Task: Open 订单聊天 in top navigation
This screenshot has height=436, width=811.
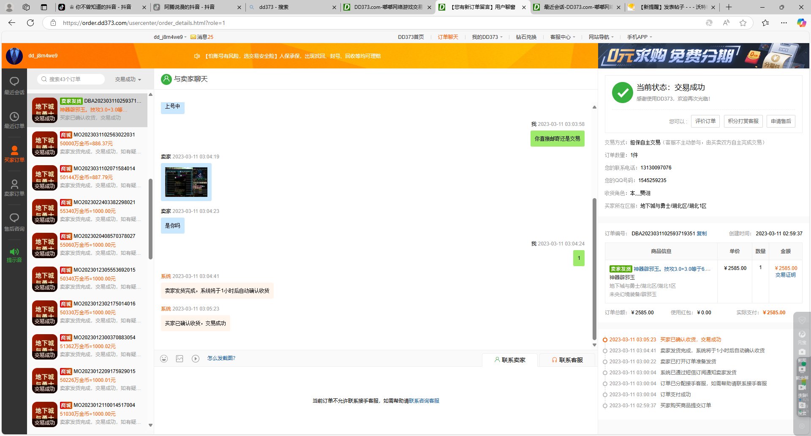Action: click(x=448, y=37)
